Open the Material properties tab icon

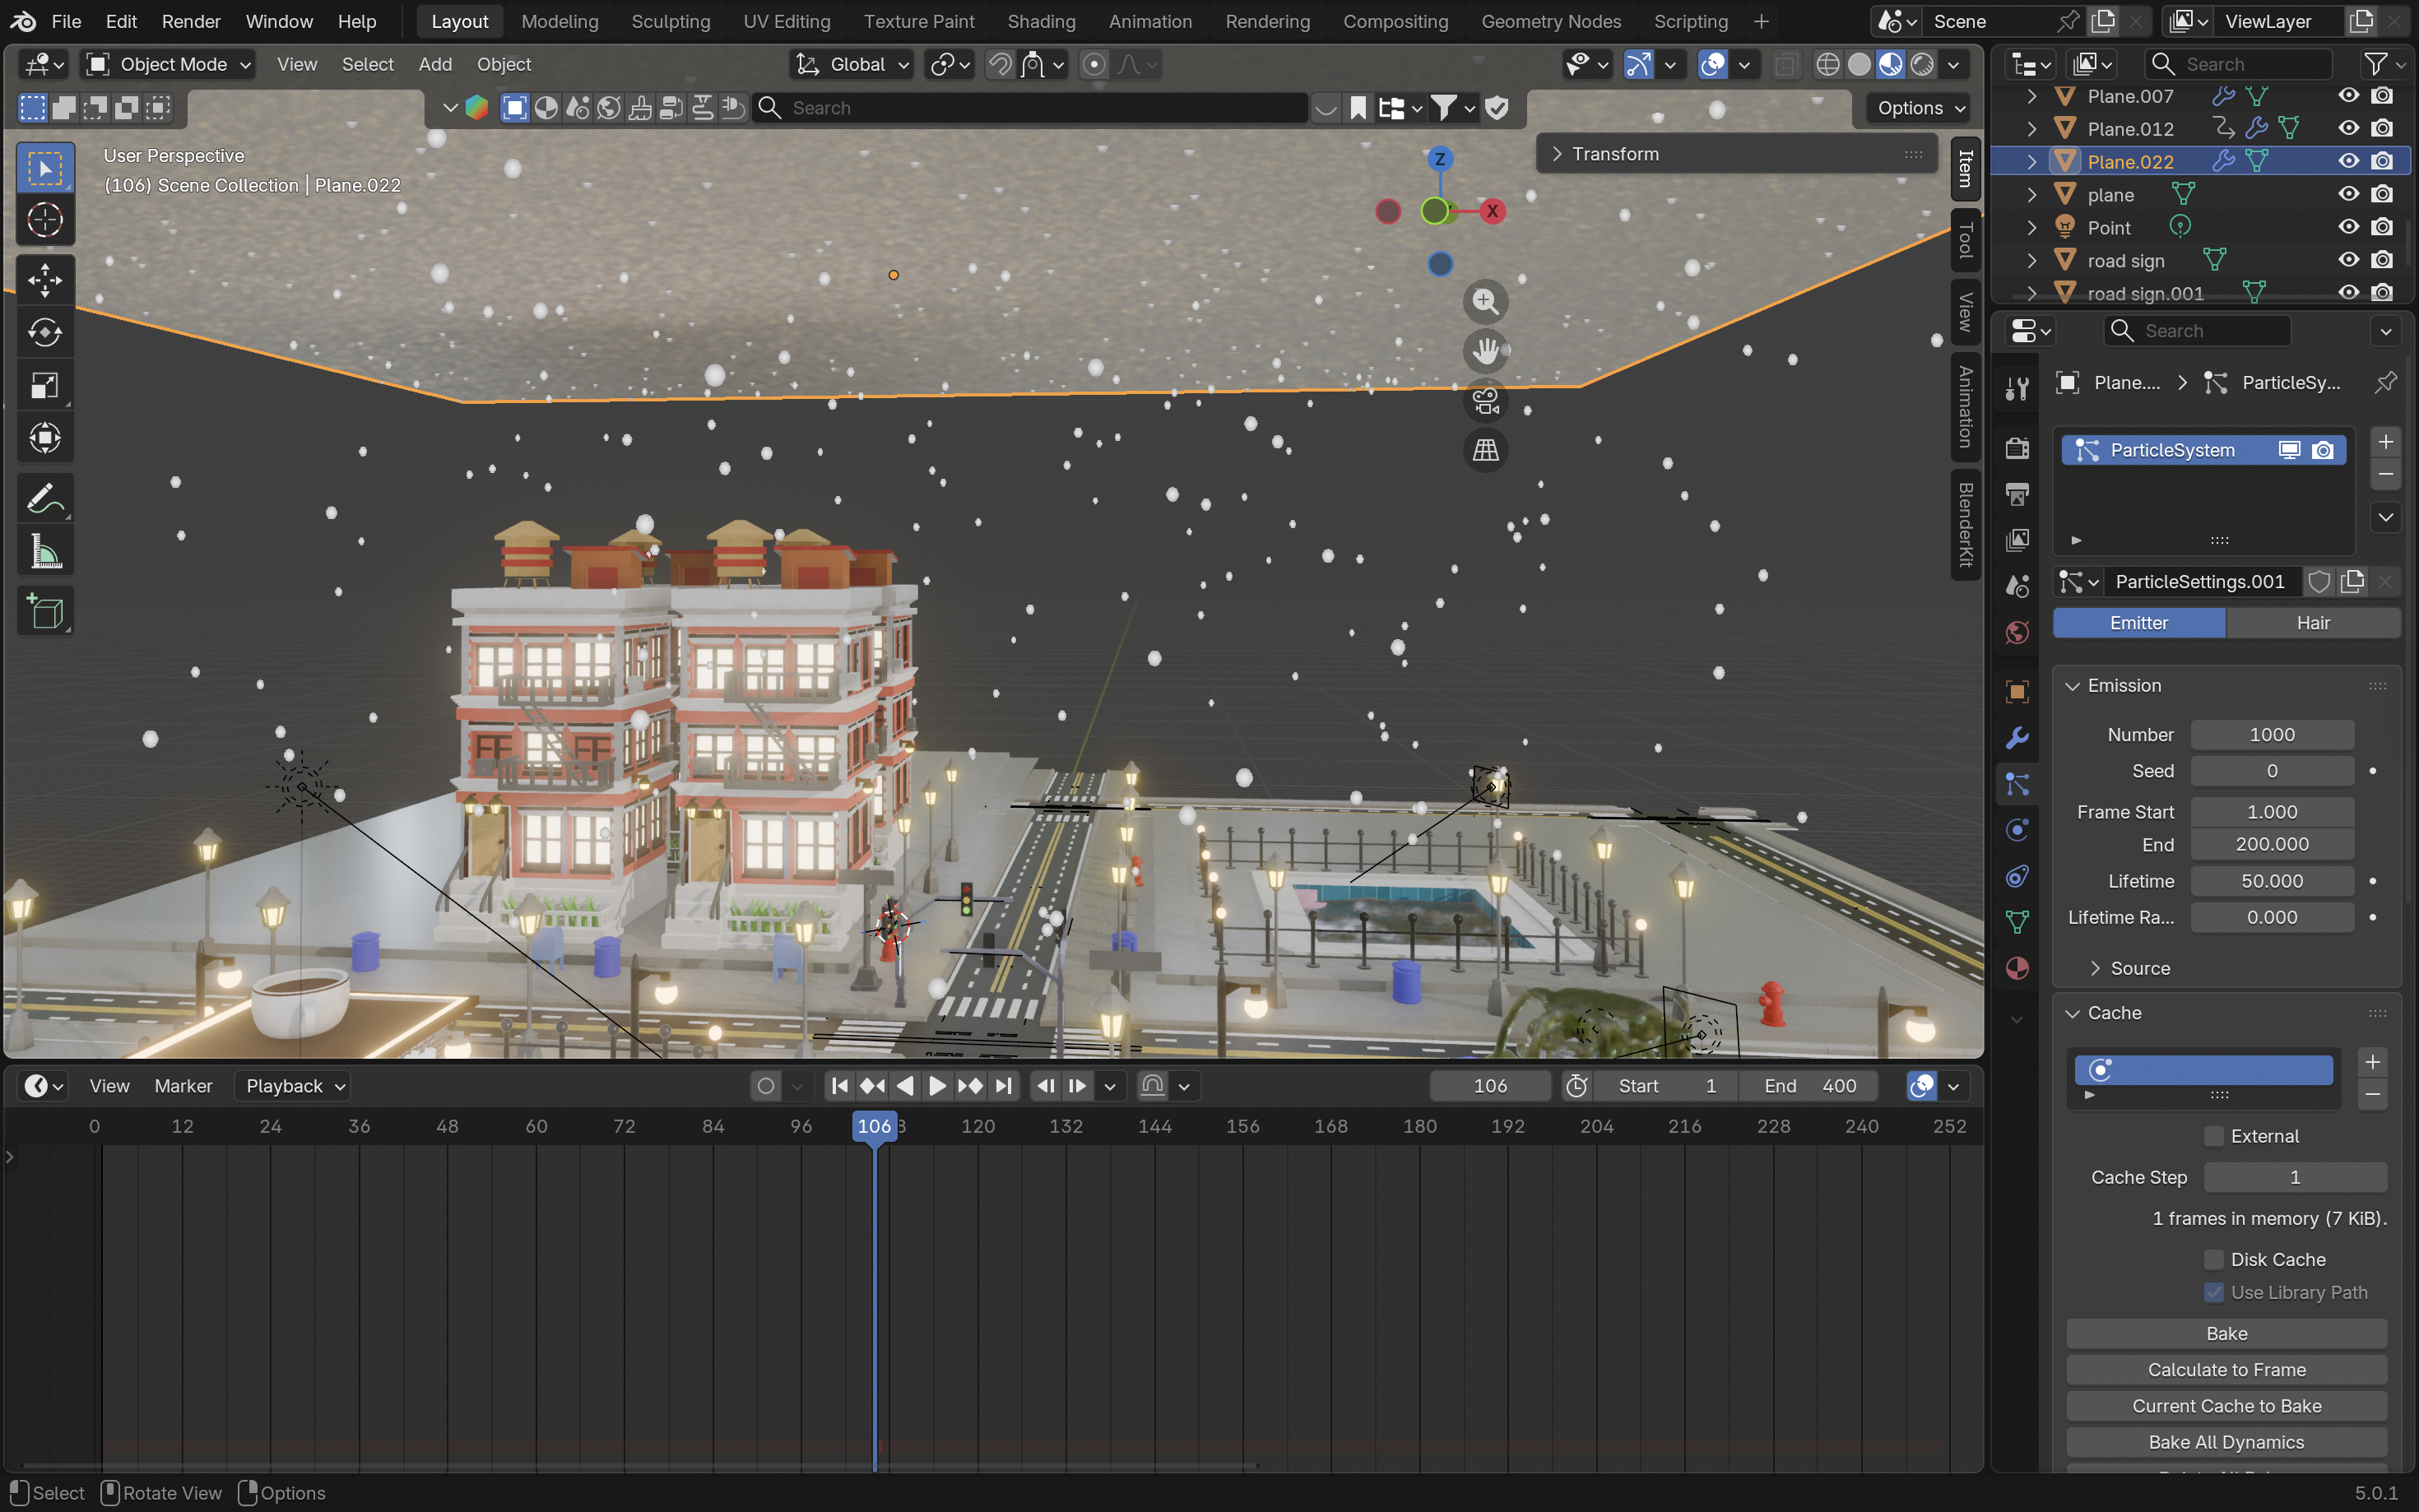tap(2017, 968)
